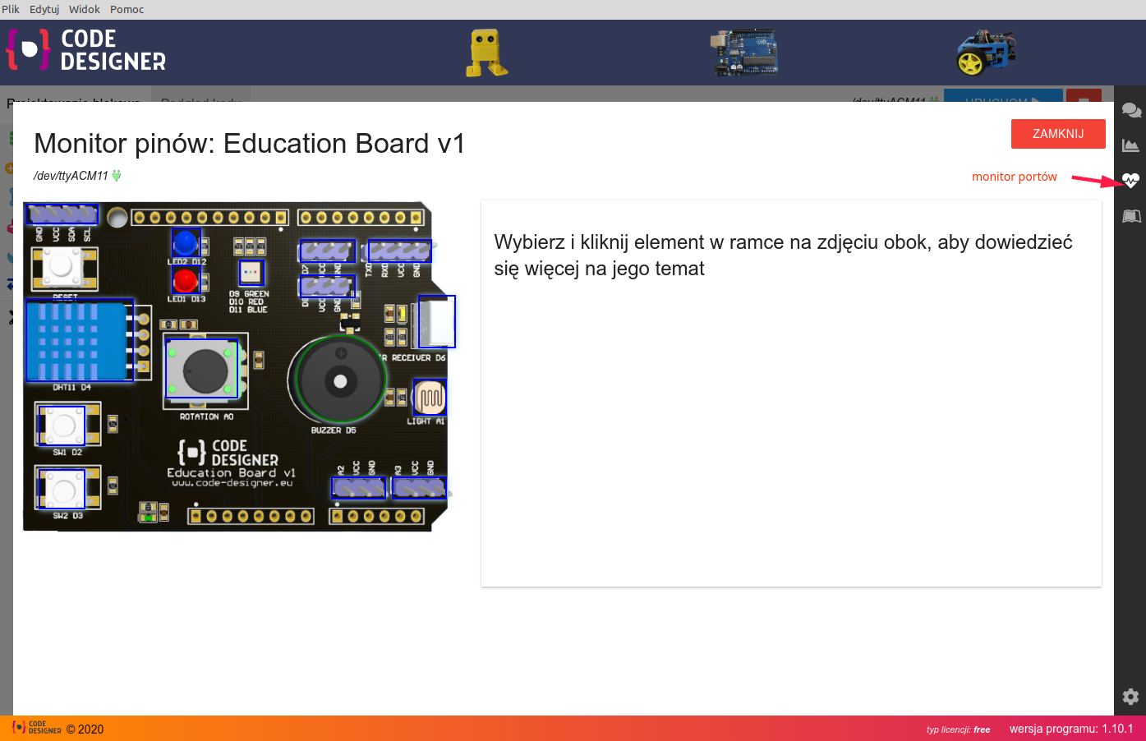The image size is (1146, 741).
Task: Click the light sensor A1 component
Action: click(430, 398)
